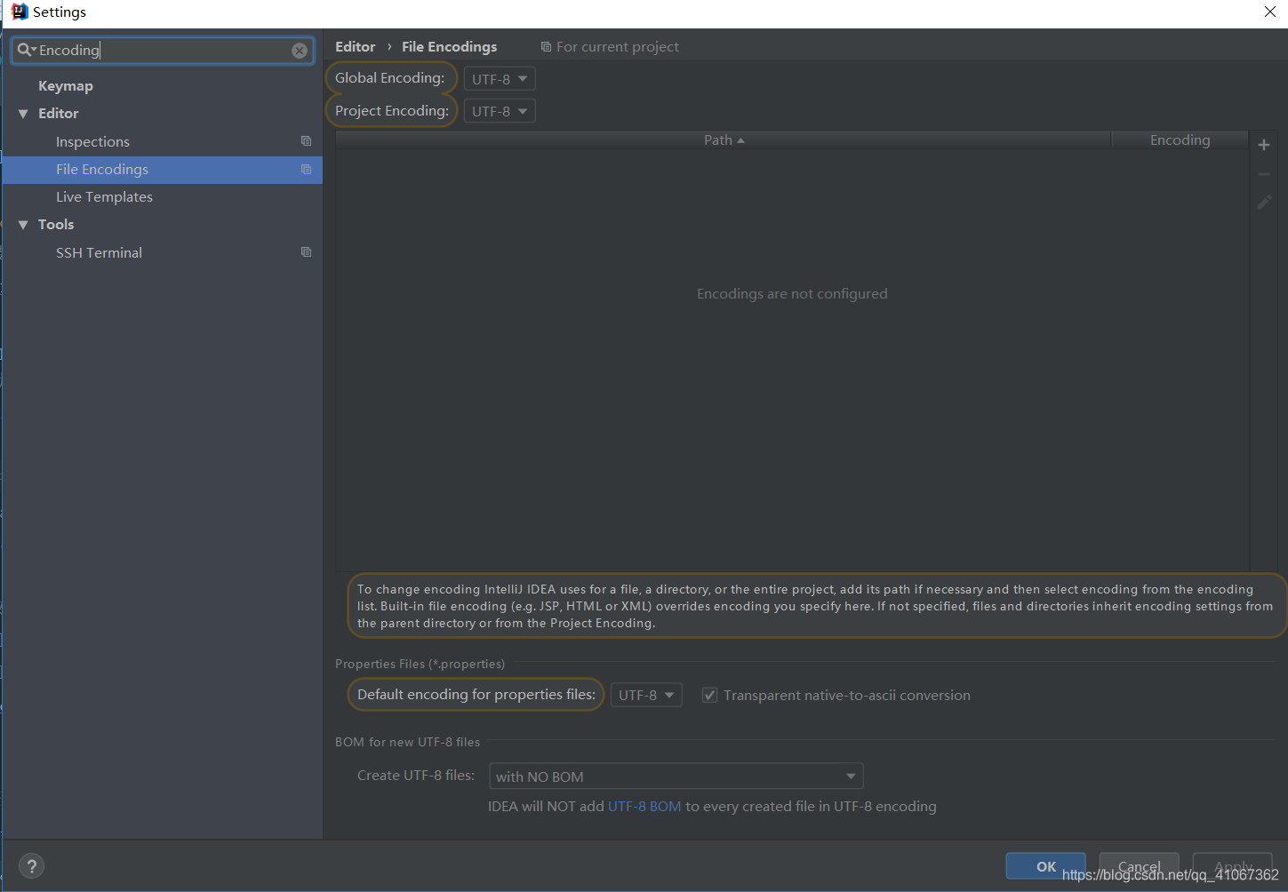Screen dimensions: 1288x892
Task: Click Editor in the breadcrumb
Action: click(x=356, y=46)
